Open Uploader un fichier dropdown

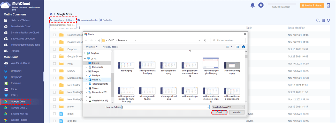point(62,20)
